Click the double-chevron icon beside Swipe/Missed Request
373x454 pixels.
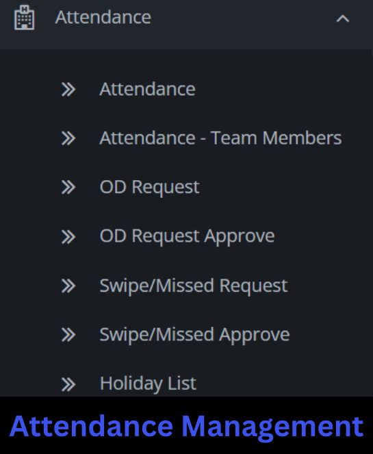click(x=68, y=286)
